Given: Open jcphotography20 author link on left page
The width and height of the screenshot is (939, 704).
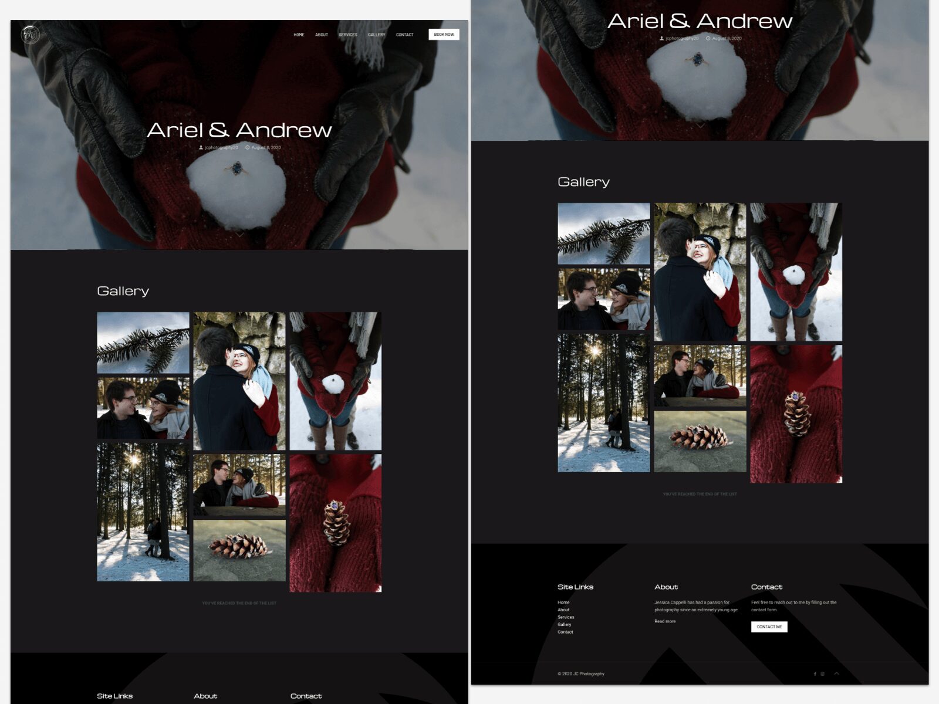Looking at the screenshot, I should pyautogui.click(x=221, y=148).
